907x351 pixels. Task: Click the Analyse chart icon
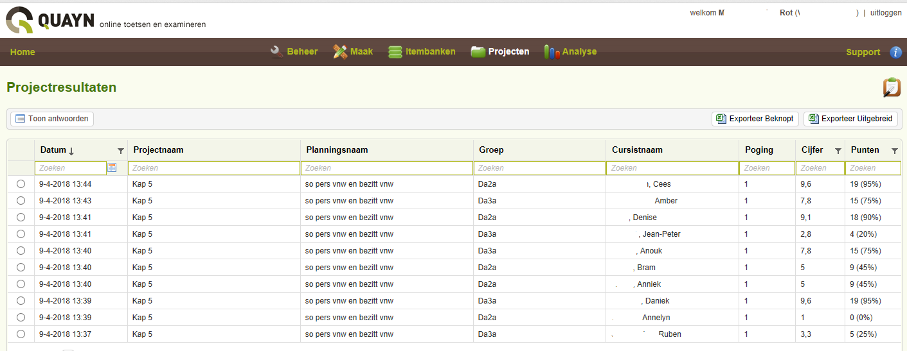click(552, 52)
